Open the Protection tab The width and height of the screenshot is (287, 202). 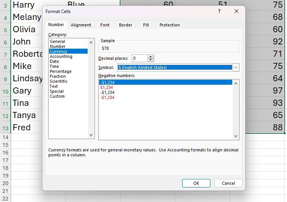170,25
